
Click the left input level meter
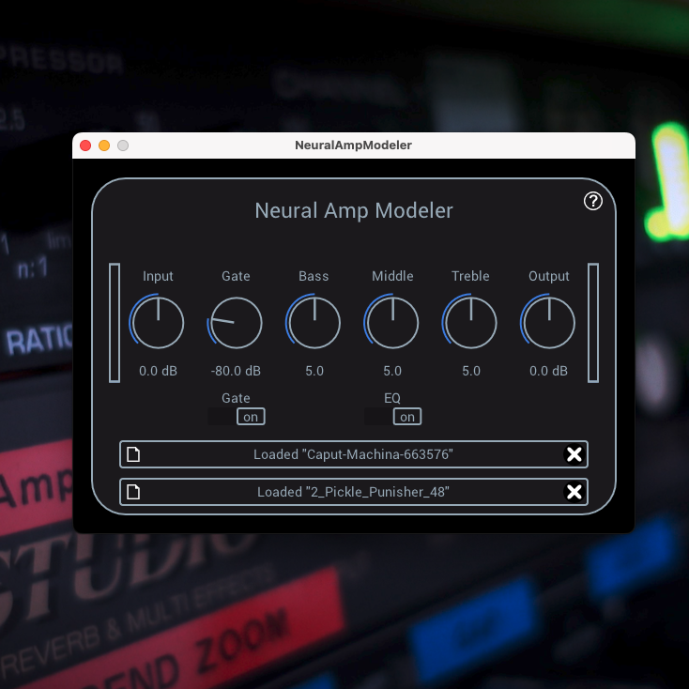click(x=115, y=323)
